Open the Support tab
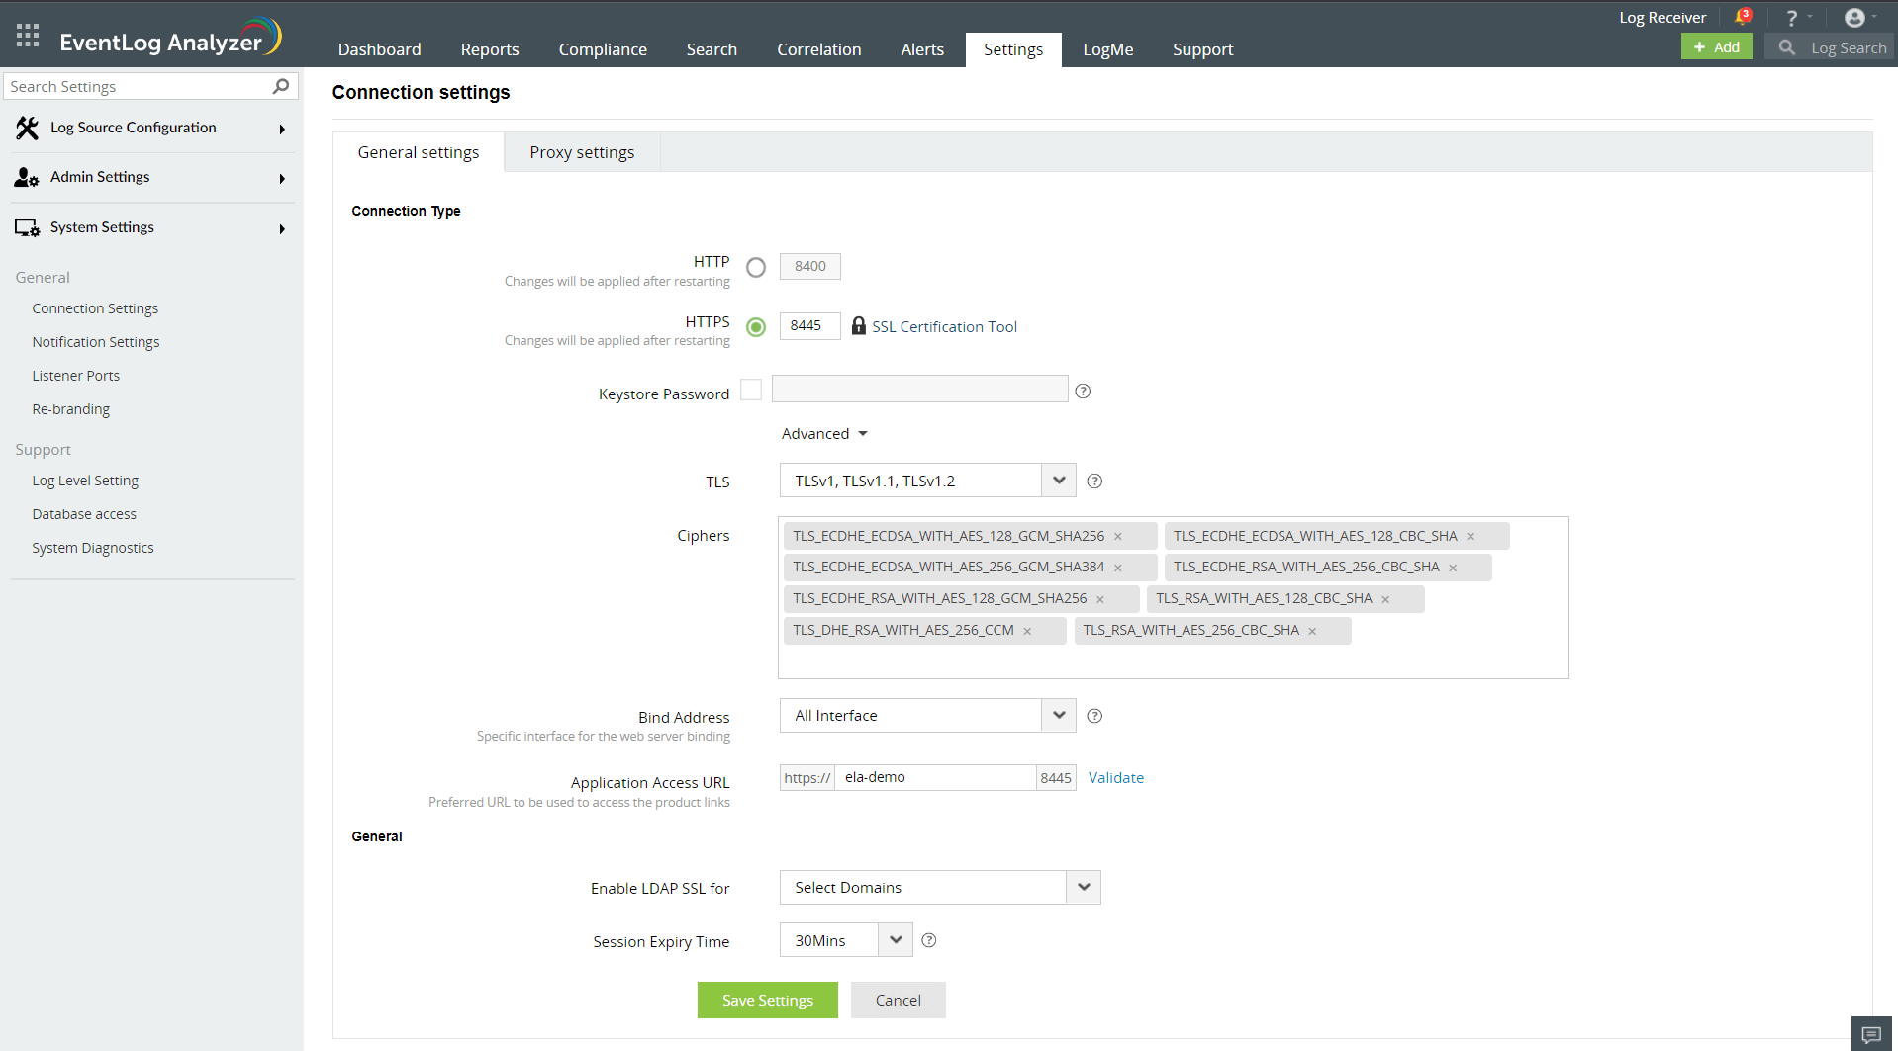Viewport: 1898px width, 1051px height. pos(1202,49)
